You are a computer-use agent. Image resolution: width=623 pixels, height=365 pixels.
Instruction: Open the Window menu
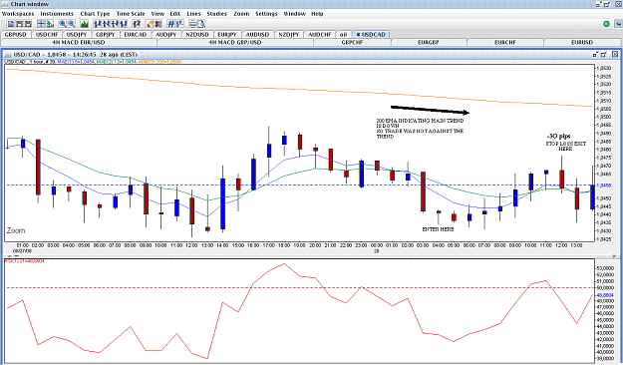point(294,14)
